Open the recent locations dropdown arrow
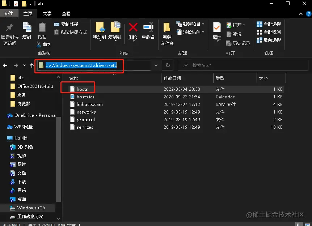Screen dimensions: 312x226 pyautogui.click(x=24, y=65)
